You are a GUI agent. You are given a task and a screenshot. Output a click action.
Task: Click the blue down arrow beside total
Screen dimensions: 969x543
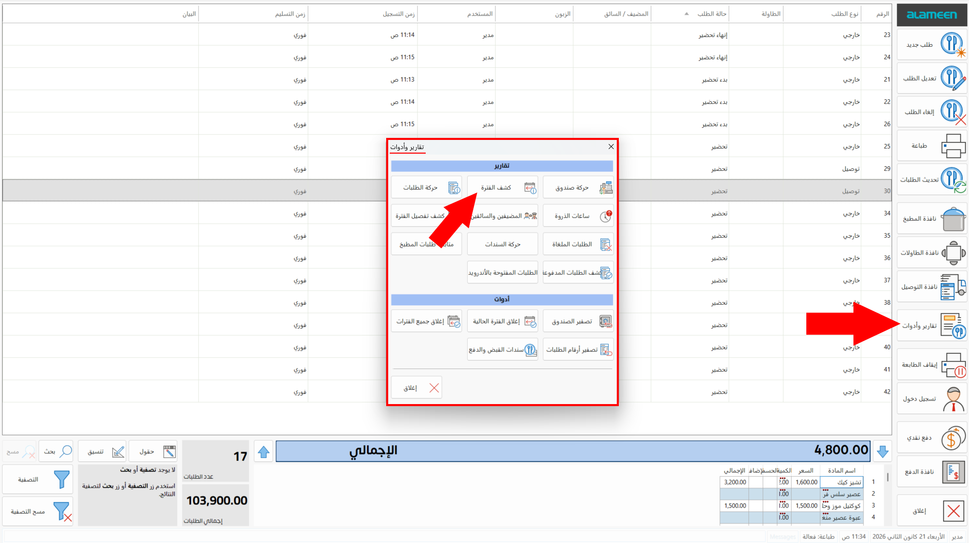(x=882, y=451)
